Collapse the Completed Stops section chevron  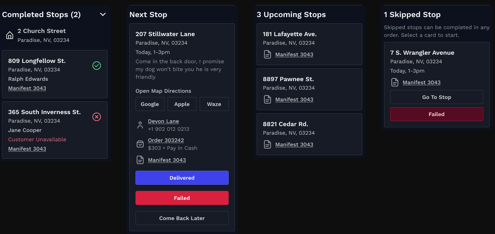(x=103, y=14)
